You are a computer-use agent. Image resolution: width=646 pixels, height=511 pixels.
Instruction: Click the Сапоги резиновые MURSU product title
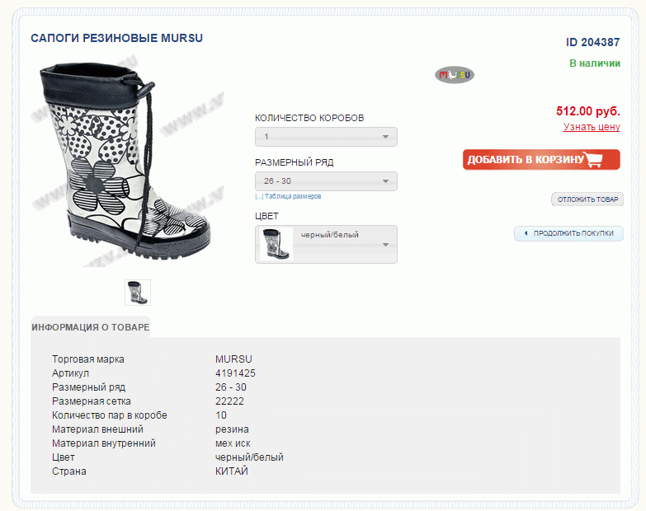(x=116, y=38)
